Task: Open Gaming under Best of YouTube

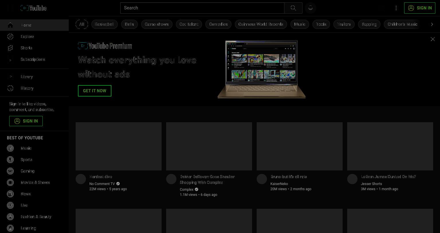Action: (x=34, y=171)
